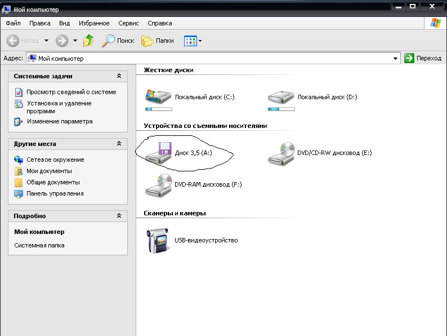
Task: Click the Views icon in toolbar
Action: [190, 41]
